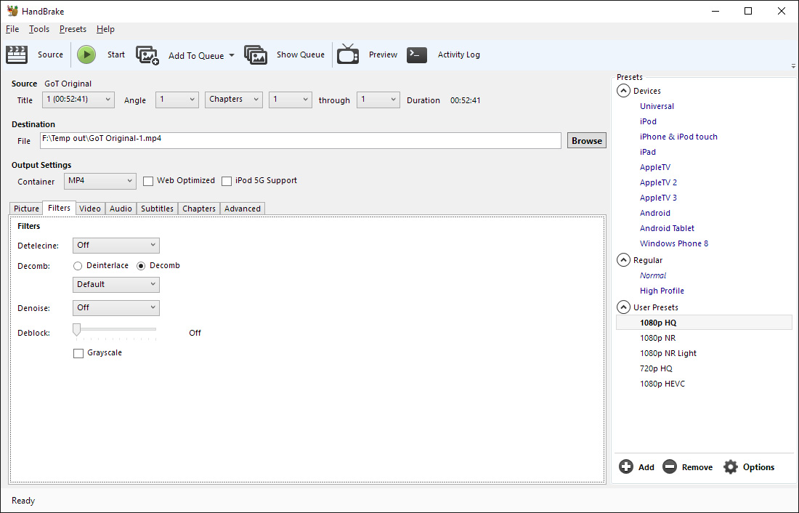The width and height of the screenshot is (799, 513).
Task: Select the AppleTV 3 preset
Action: (x=658, y=198)
